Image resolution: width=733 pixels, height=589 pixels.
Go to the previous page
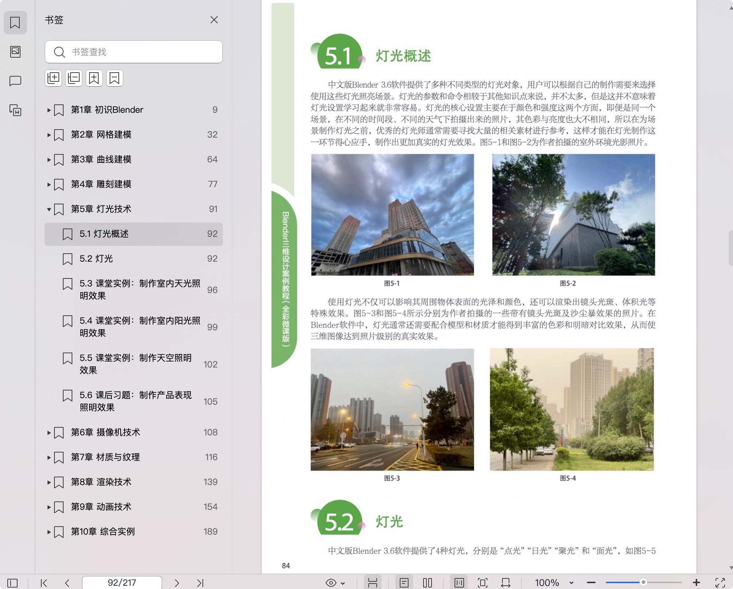tap(67, 583)
